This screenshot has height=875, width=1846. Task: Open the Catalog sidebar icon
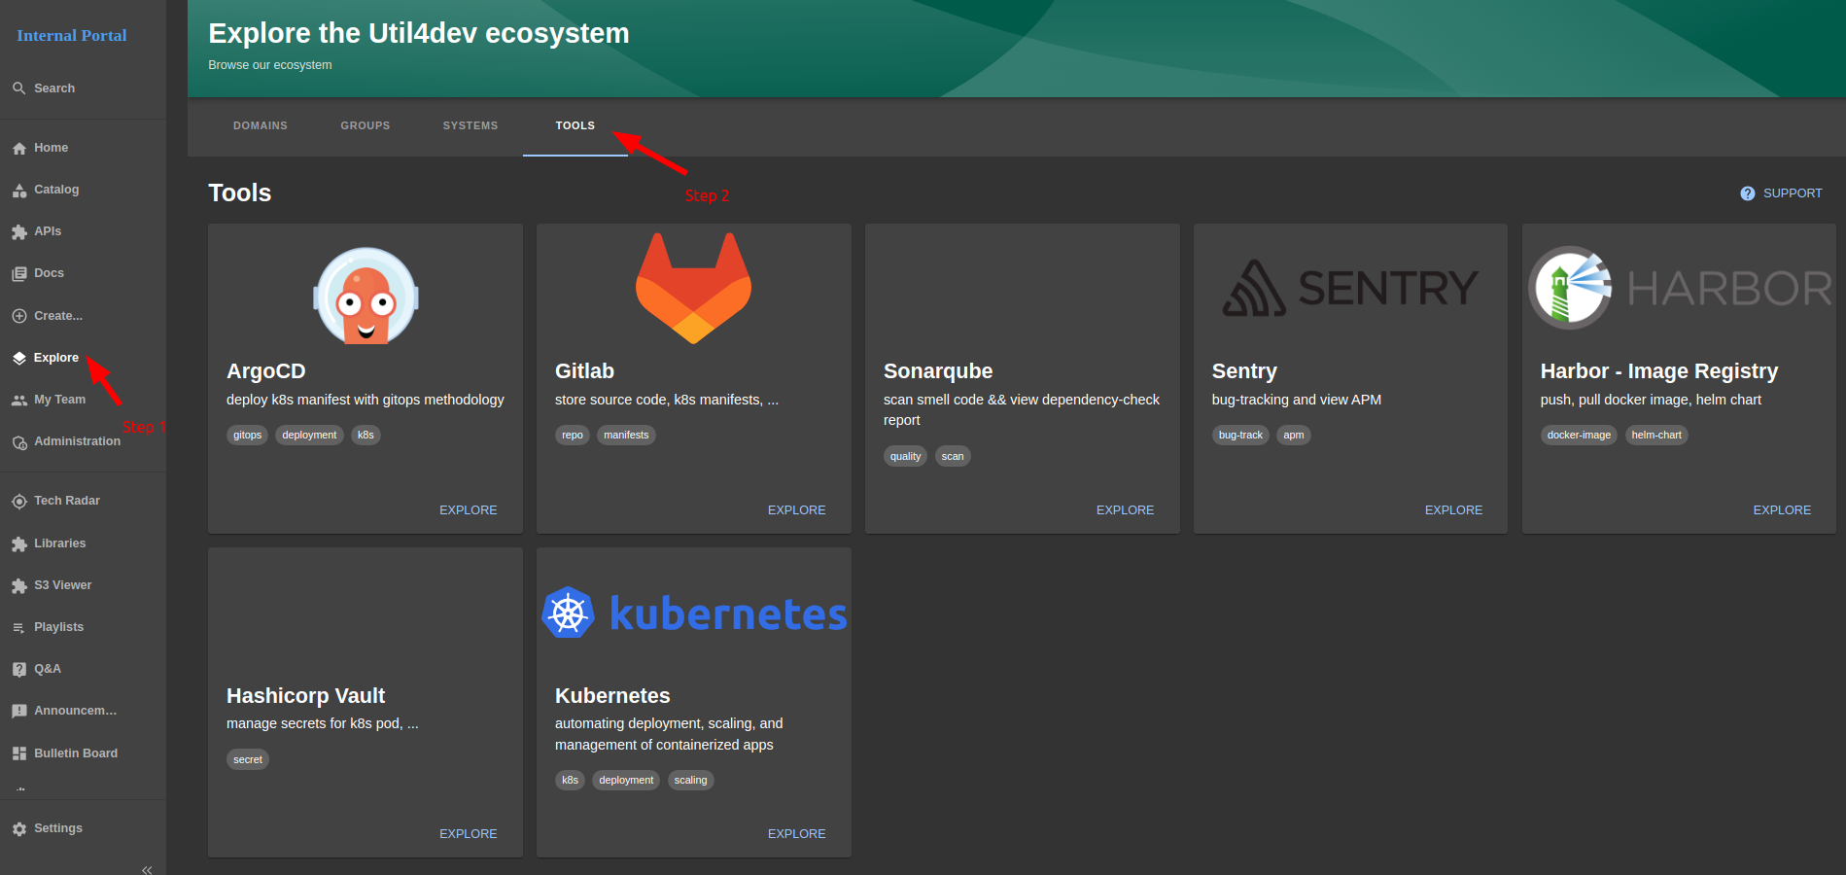click(19, 191)
